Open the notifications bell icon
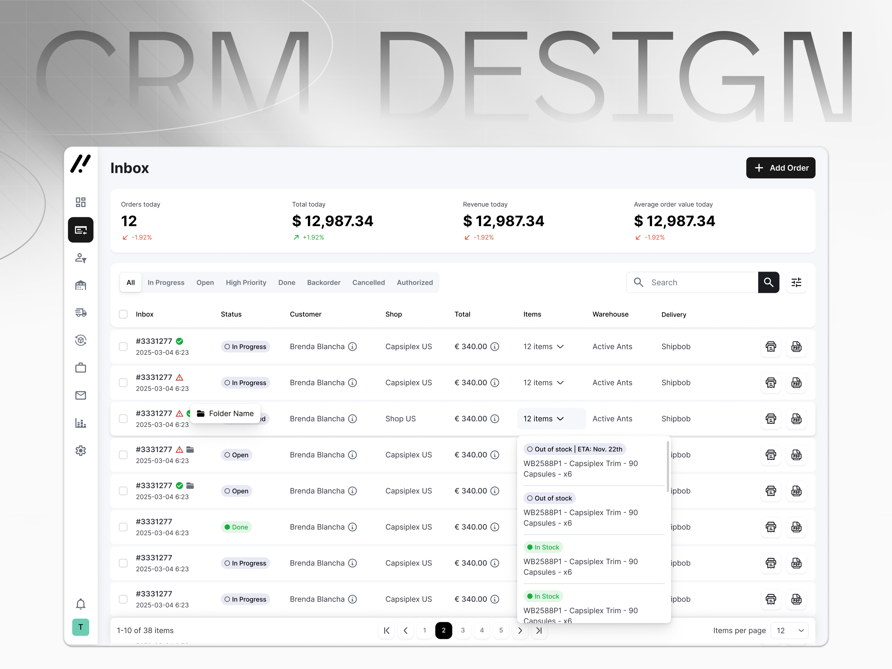The width and height of the screenshot is (892, 669). (81, 604)
